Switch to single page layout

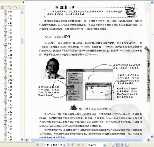113,145
